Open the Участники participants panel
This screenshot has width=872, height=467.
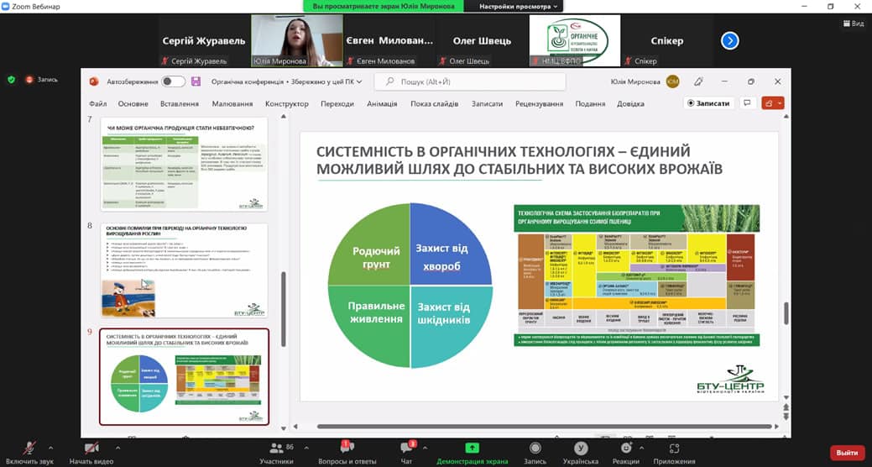(276, 448)
